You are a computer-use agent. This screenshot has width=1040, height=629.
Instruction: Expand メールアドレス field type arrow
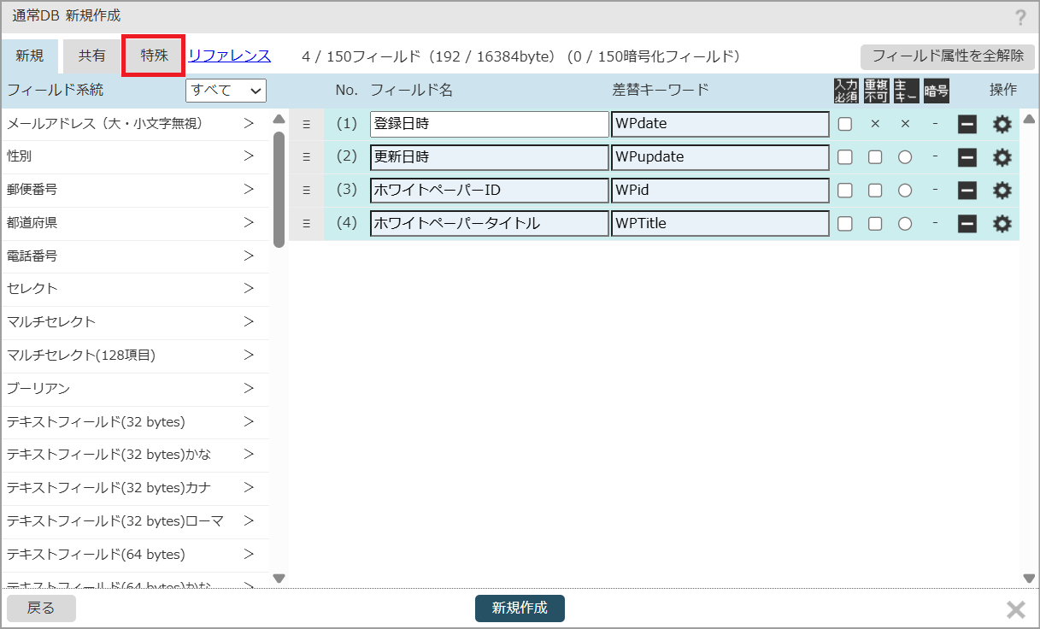point(249,124)
